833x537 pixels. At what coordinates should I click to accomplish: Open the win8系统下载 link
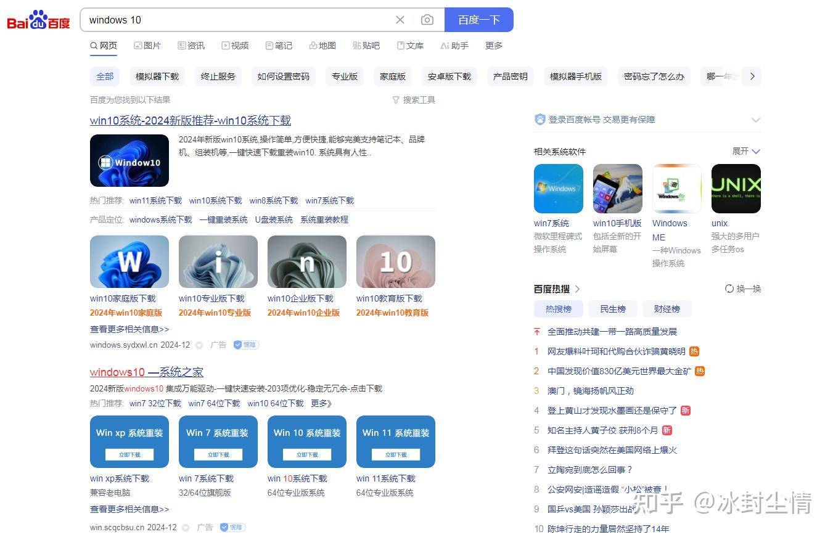[274, 200]
